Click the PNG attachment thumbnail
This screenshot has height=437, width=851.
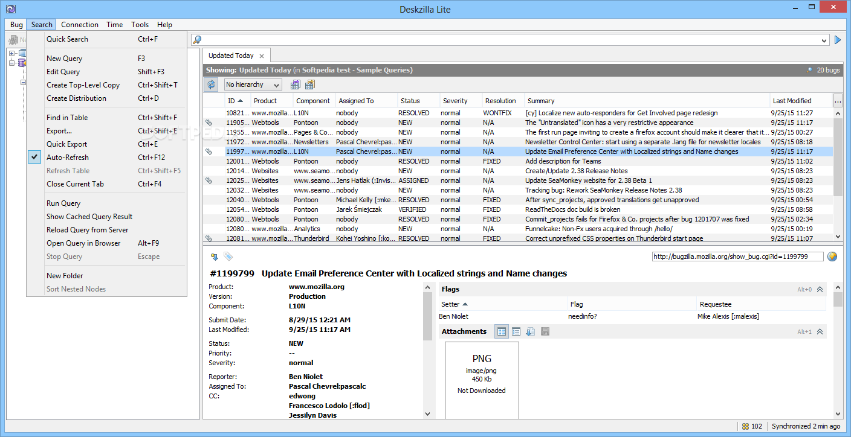pyautogui.click(x=482, y=380)
